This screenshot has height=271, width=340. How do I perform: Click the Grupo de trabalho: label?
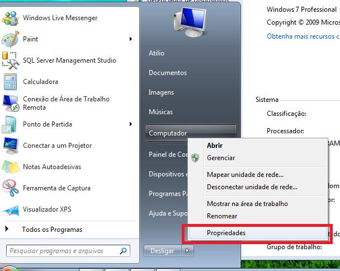point(294,247)
